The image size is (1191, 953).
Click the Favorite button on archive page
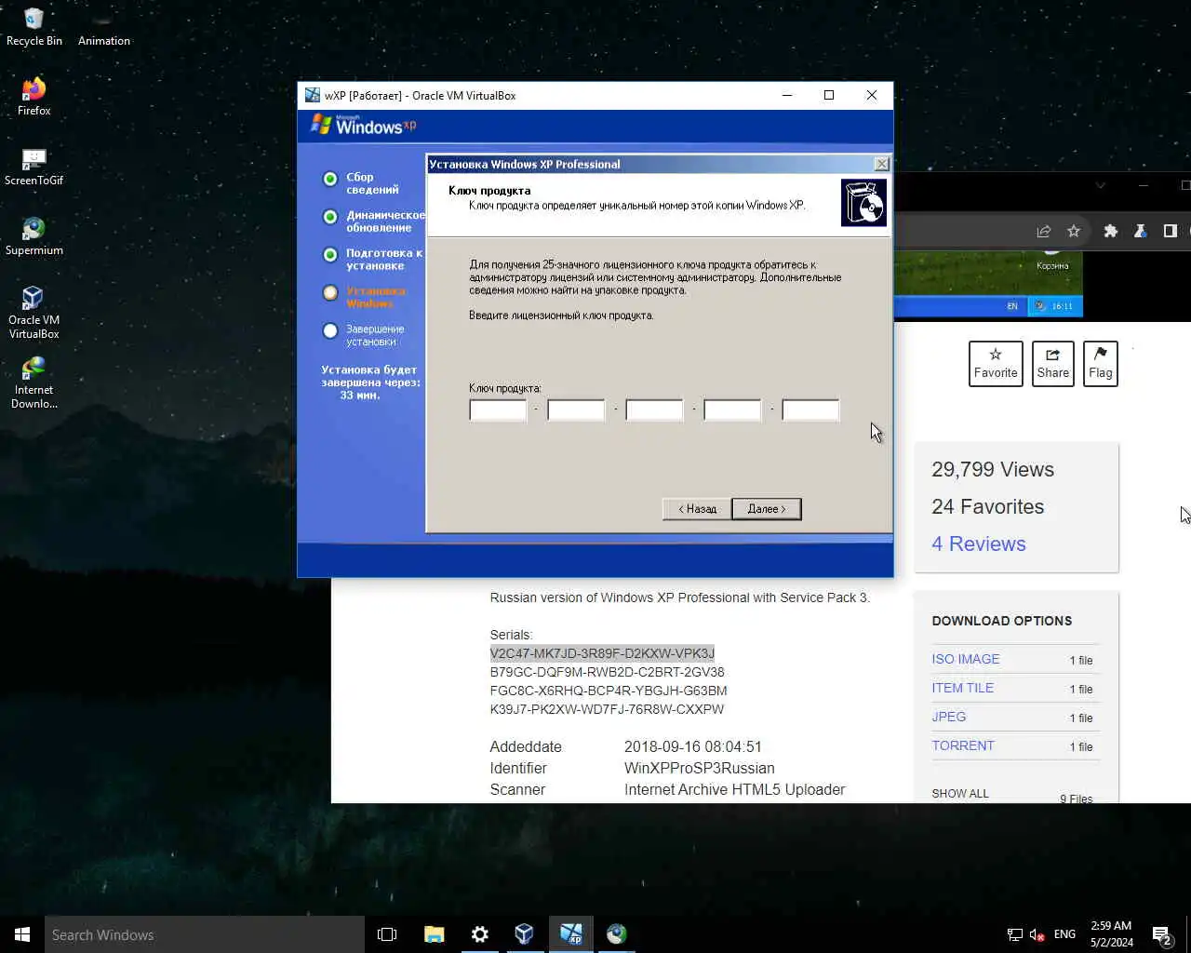tap(996, 363)
